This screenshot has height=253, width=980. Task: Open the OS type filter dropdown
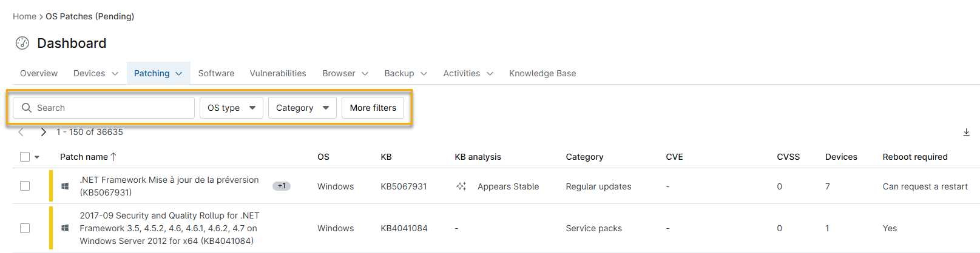click(231, 108)
